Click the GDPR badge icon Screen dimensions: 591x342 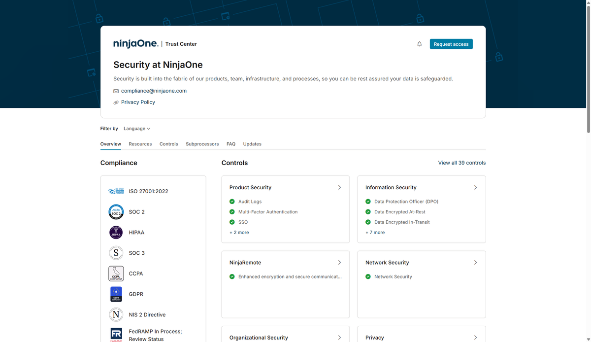[x=116, y=294]
